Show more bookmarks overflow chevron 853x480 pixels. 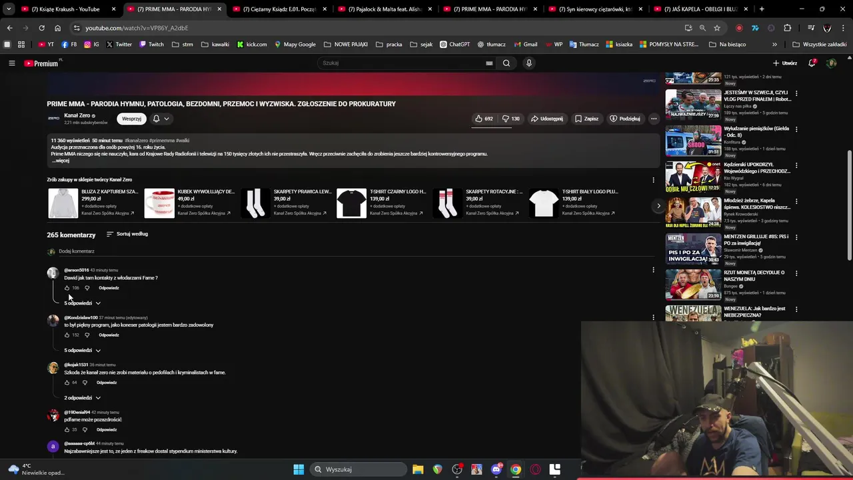point(774,45)
